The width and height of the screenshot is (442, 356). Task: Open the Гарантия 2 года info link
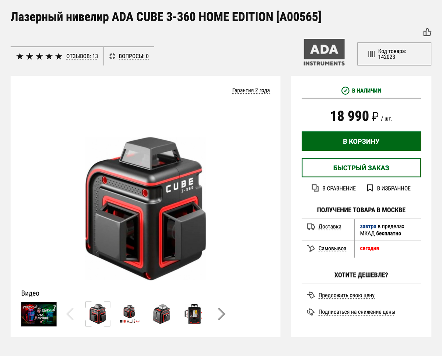[x=251, y=90]
